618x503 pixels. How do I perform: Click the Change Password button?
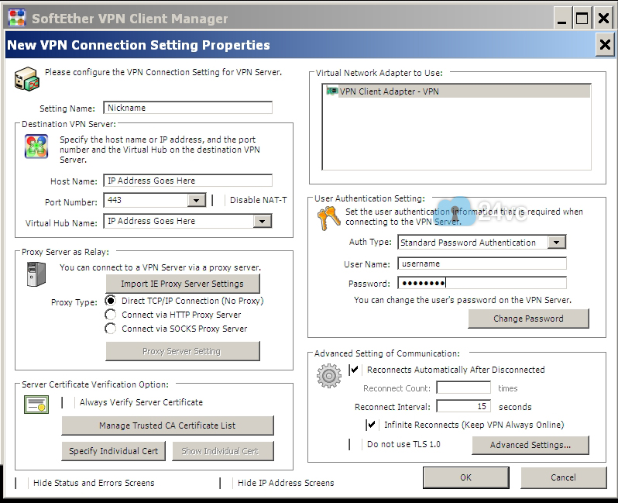point(528,319)
